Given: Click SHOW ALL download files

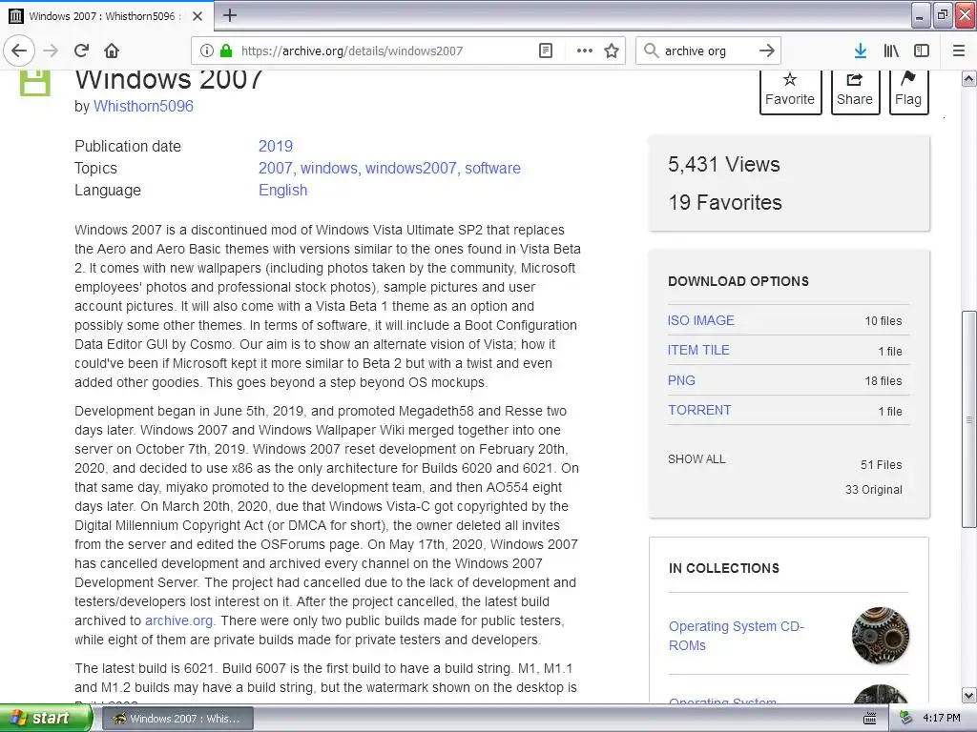Looking at the screenshot, I should 696,459.
